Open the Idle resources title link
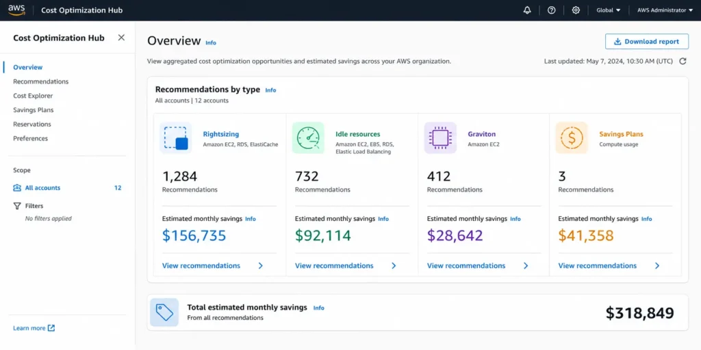 click(357, 134)
